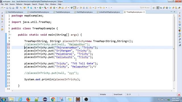
Task: Click the "11 : 9" cursor position in status bar
Action: [x=129, y=94]
